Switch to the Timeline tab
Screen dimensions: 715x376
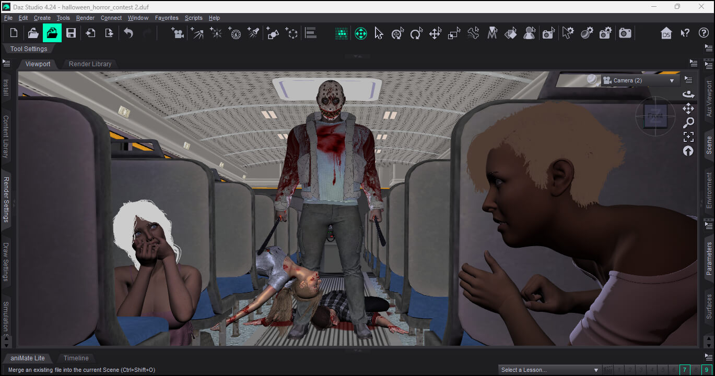pos(76,358)
